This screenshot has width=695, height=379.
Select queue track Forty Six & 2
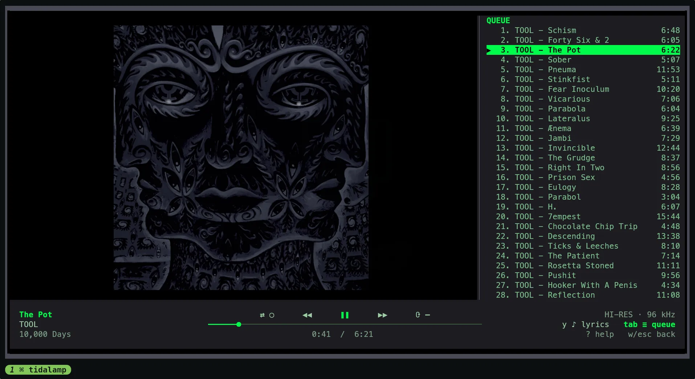583,40
